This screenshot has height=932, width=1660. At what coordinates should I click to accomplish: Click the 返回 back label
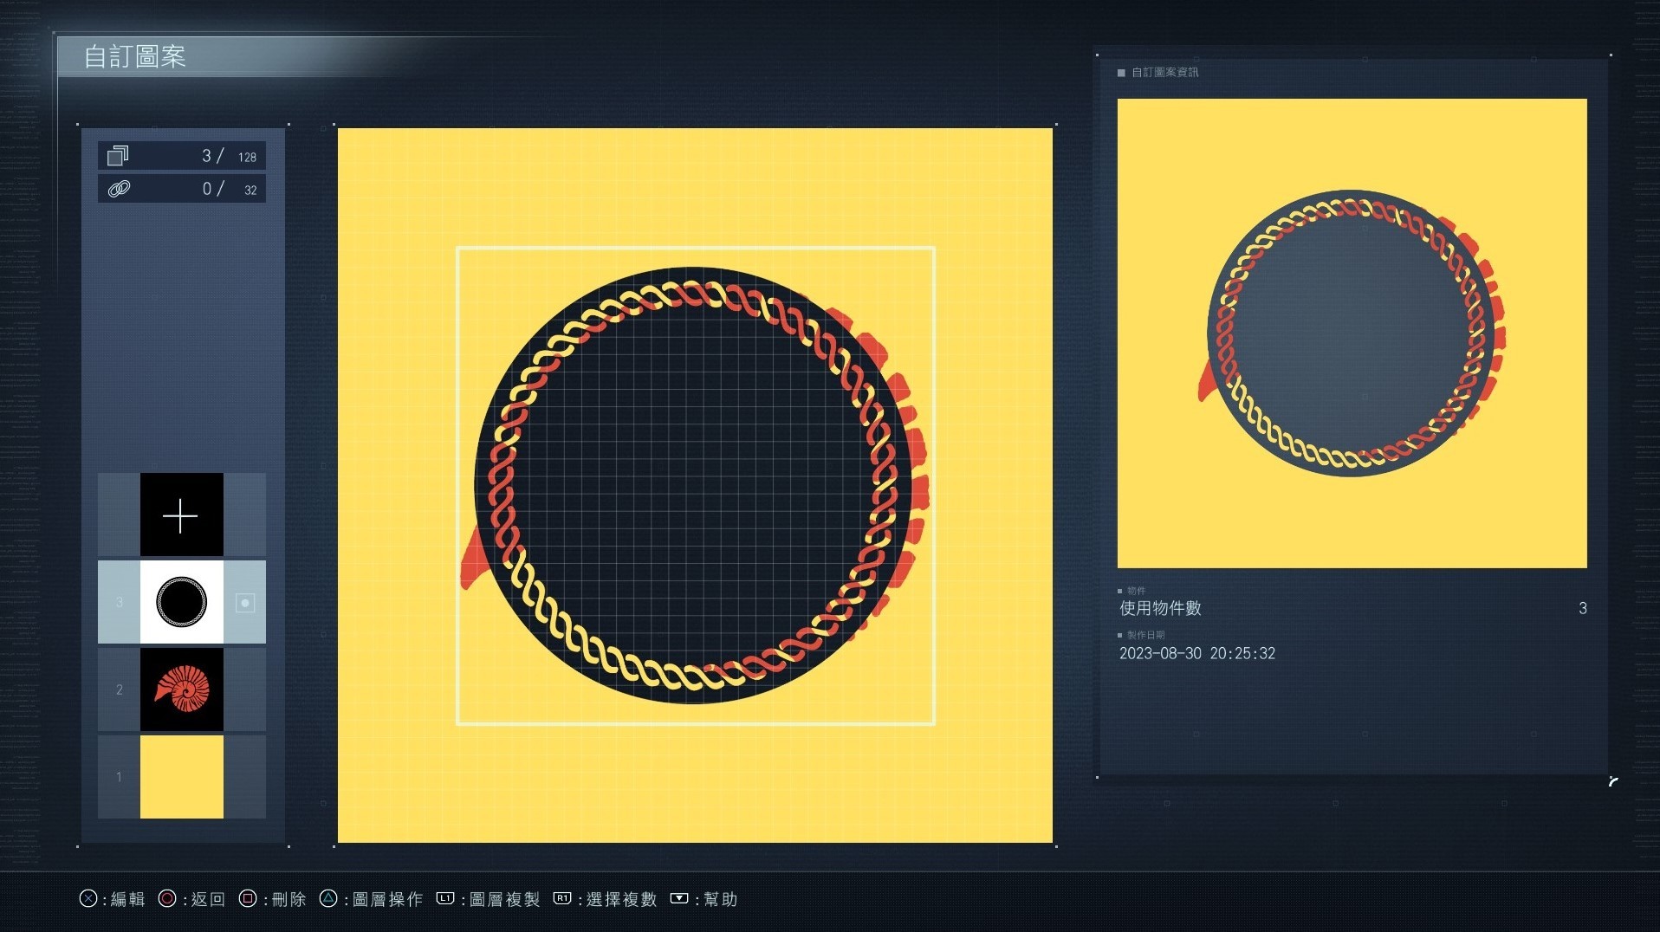(x=208, y=899)
